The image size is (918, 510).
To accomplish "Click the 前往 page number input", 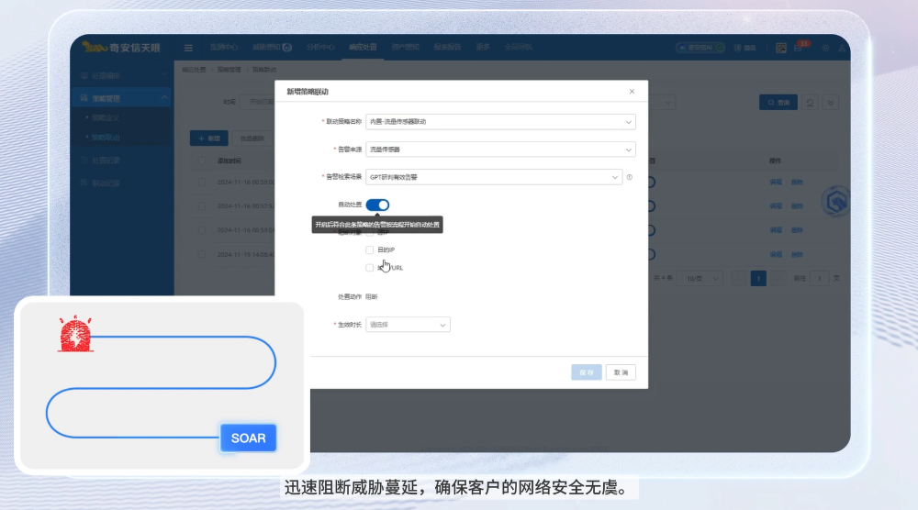I will (820, 279).
